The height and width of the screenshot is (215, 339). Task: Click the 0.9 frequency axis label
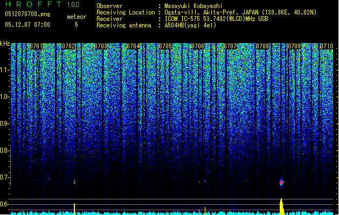(x=4, y=124)
